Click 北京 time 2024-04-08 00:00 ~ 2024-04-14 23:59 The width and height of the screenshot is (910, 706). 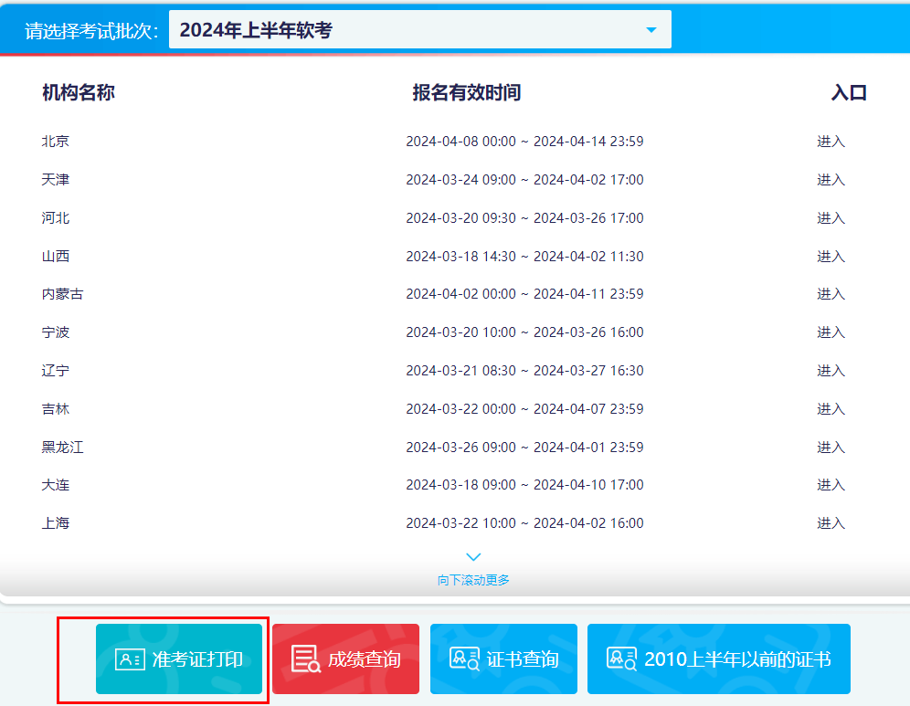coord(524,142)
